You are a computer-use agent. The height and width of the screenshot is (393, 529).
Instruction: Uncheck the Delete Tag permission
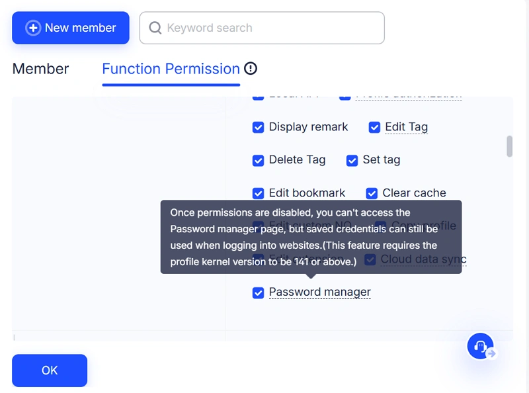point(259,160)
